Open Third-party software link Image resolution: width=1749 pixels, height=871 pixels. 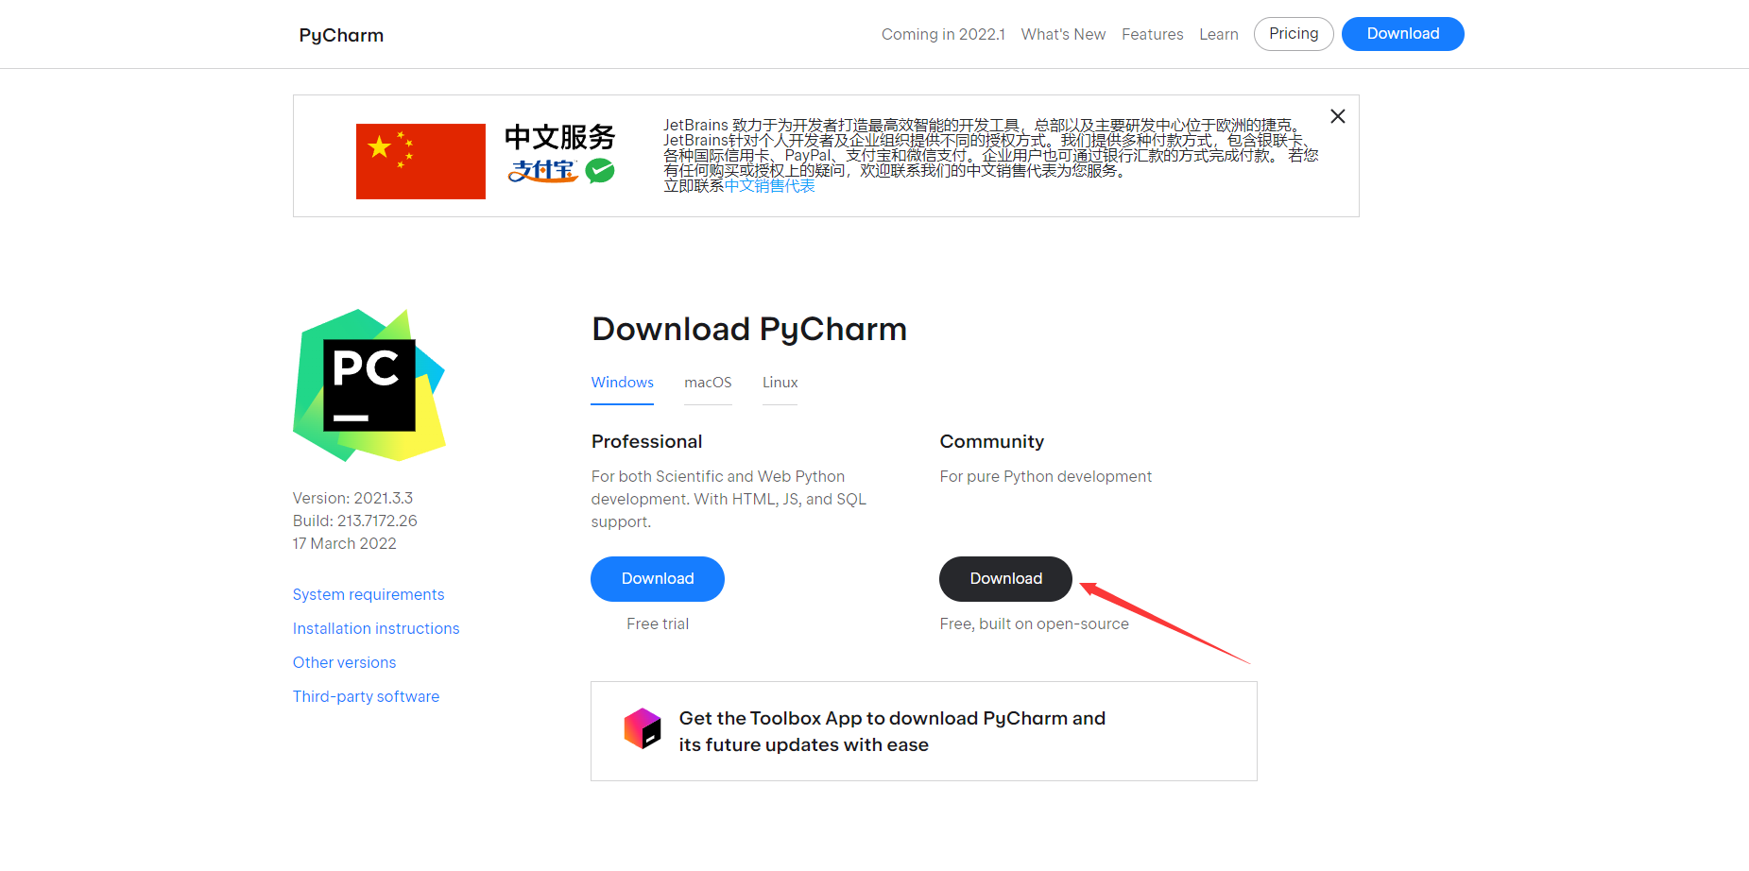point(366,696)
